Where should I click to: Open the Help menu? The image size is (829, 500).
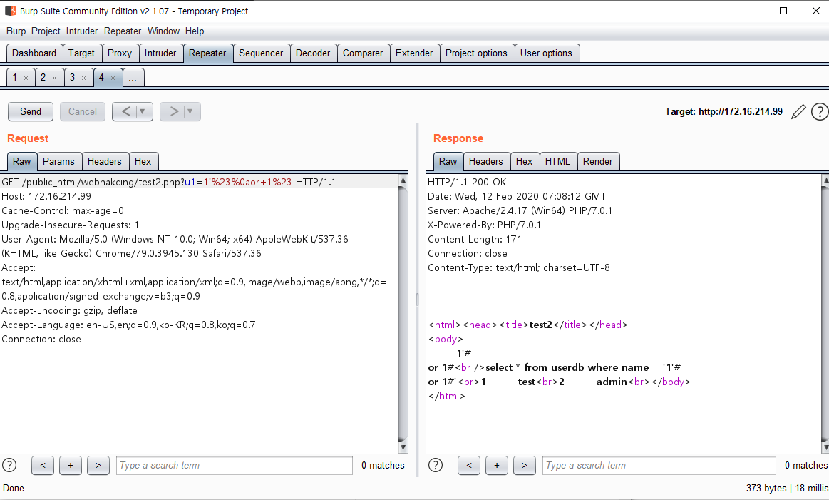tap(195, 31)
